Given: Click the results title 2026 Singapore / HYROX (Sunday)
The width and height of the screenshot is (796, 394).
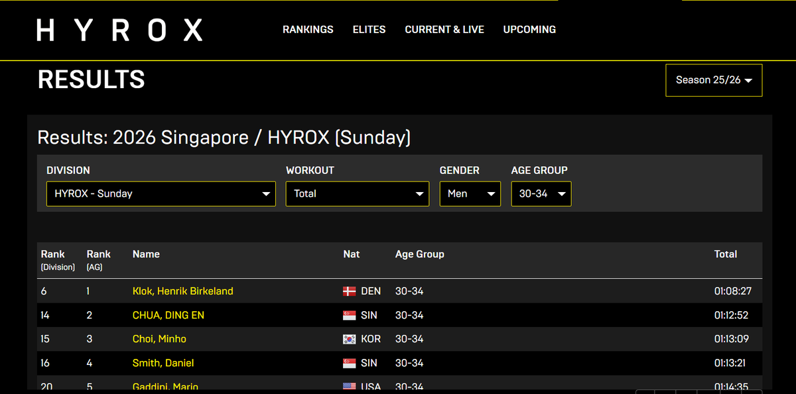Looking at the screenshot, I should coord(224,138).
